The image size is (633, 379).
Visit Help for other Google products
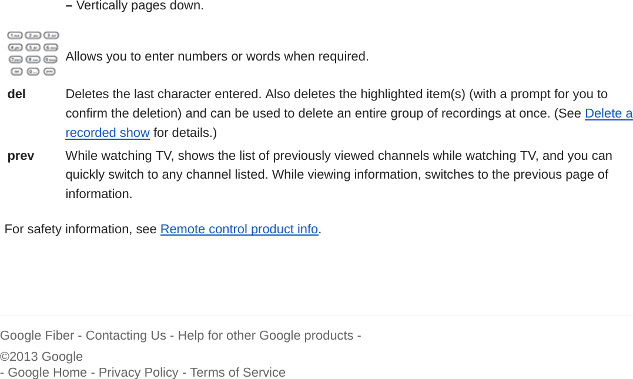click(265, 336)
